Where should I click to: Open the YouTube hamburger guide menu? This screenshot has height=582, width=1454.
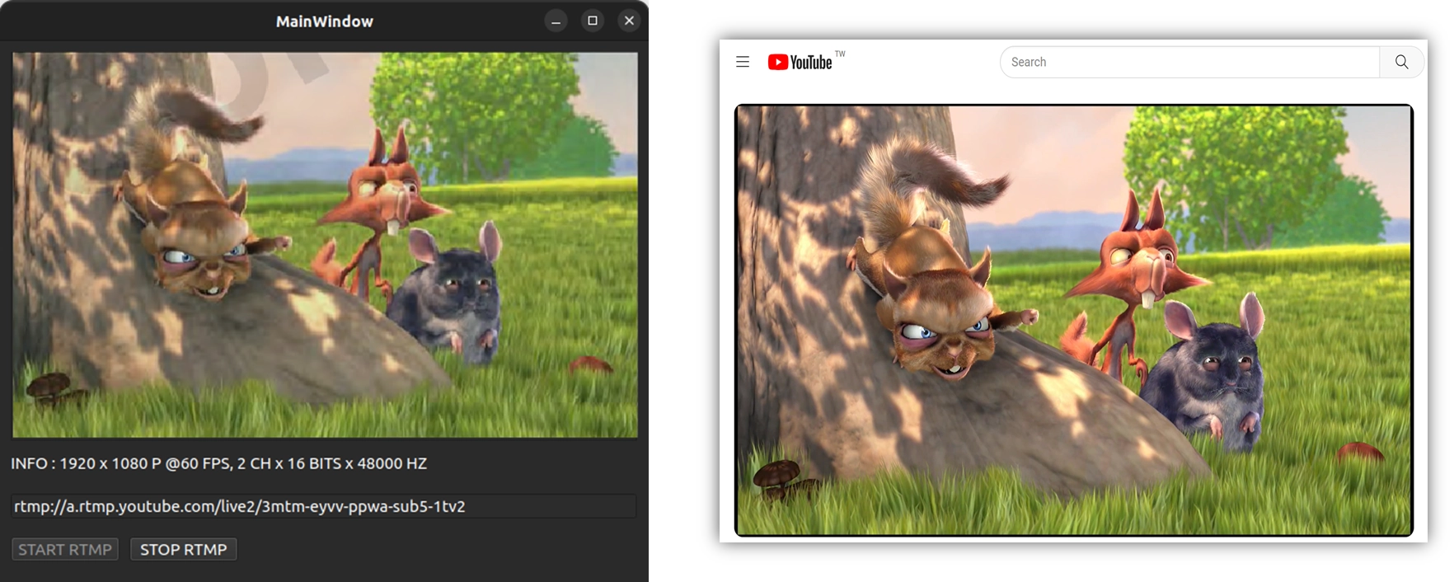click(x=743, y=62)
